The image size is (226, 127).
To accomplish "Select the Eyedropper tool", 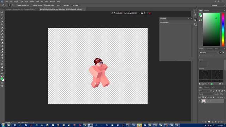I will (2, 28).
